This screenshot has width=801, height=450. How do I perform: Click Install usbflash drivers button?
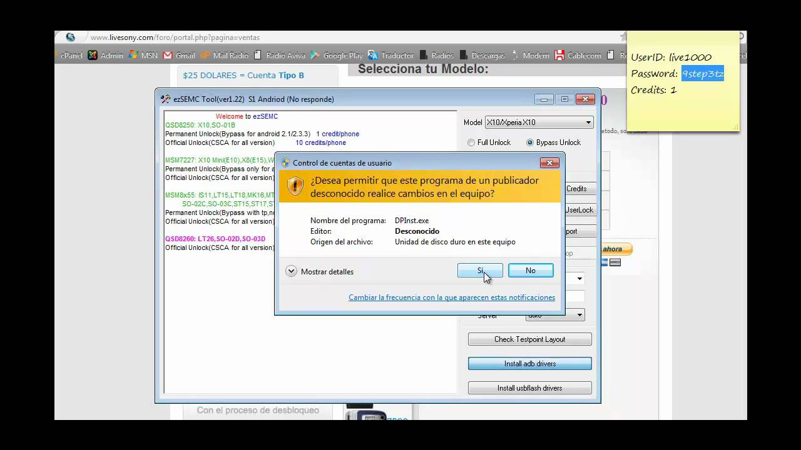529,388
